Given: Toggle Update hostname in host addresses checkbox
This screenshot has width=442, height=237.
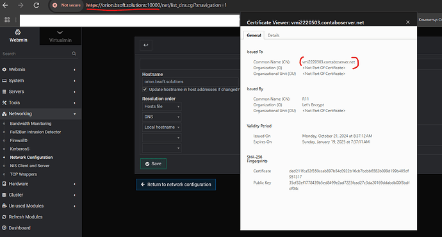Looking at the screenshot, I should (x=145, y=89).
